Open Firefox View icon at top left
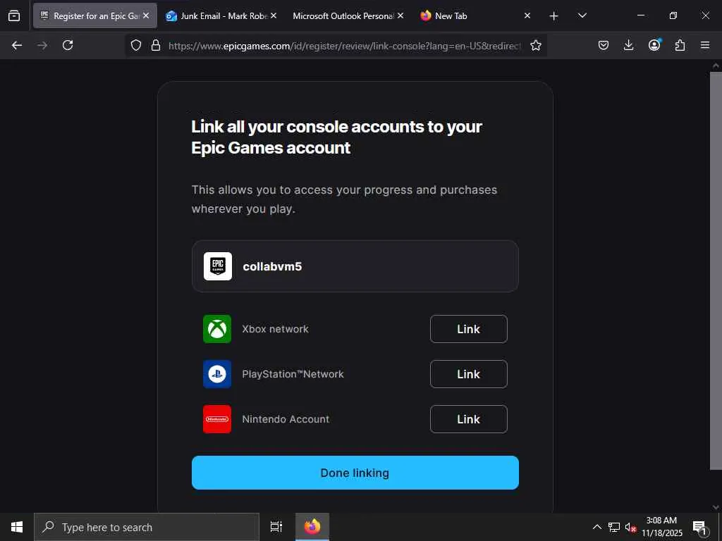The image size is (722, 541). [x=14, y=16]
